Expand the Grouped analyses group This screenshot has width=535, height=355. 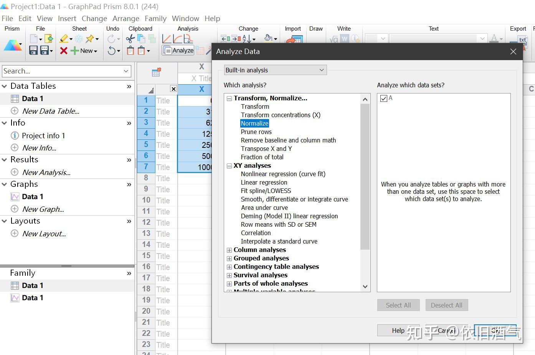coord(229,258)
